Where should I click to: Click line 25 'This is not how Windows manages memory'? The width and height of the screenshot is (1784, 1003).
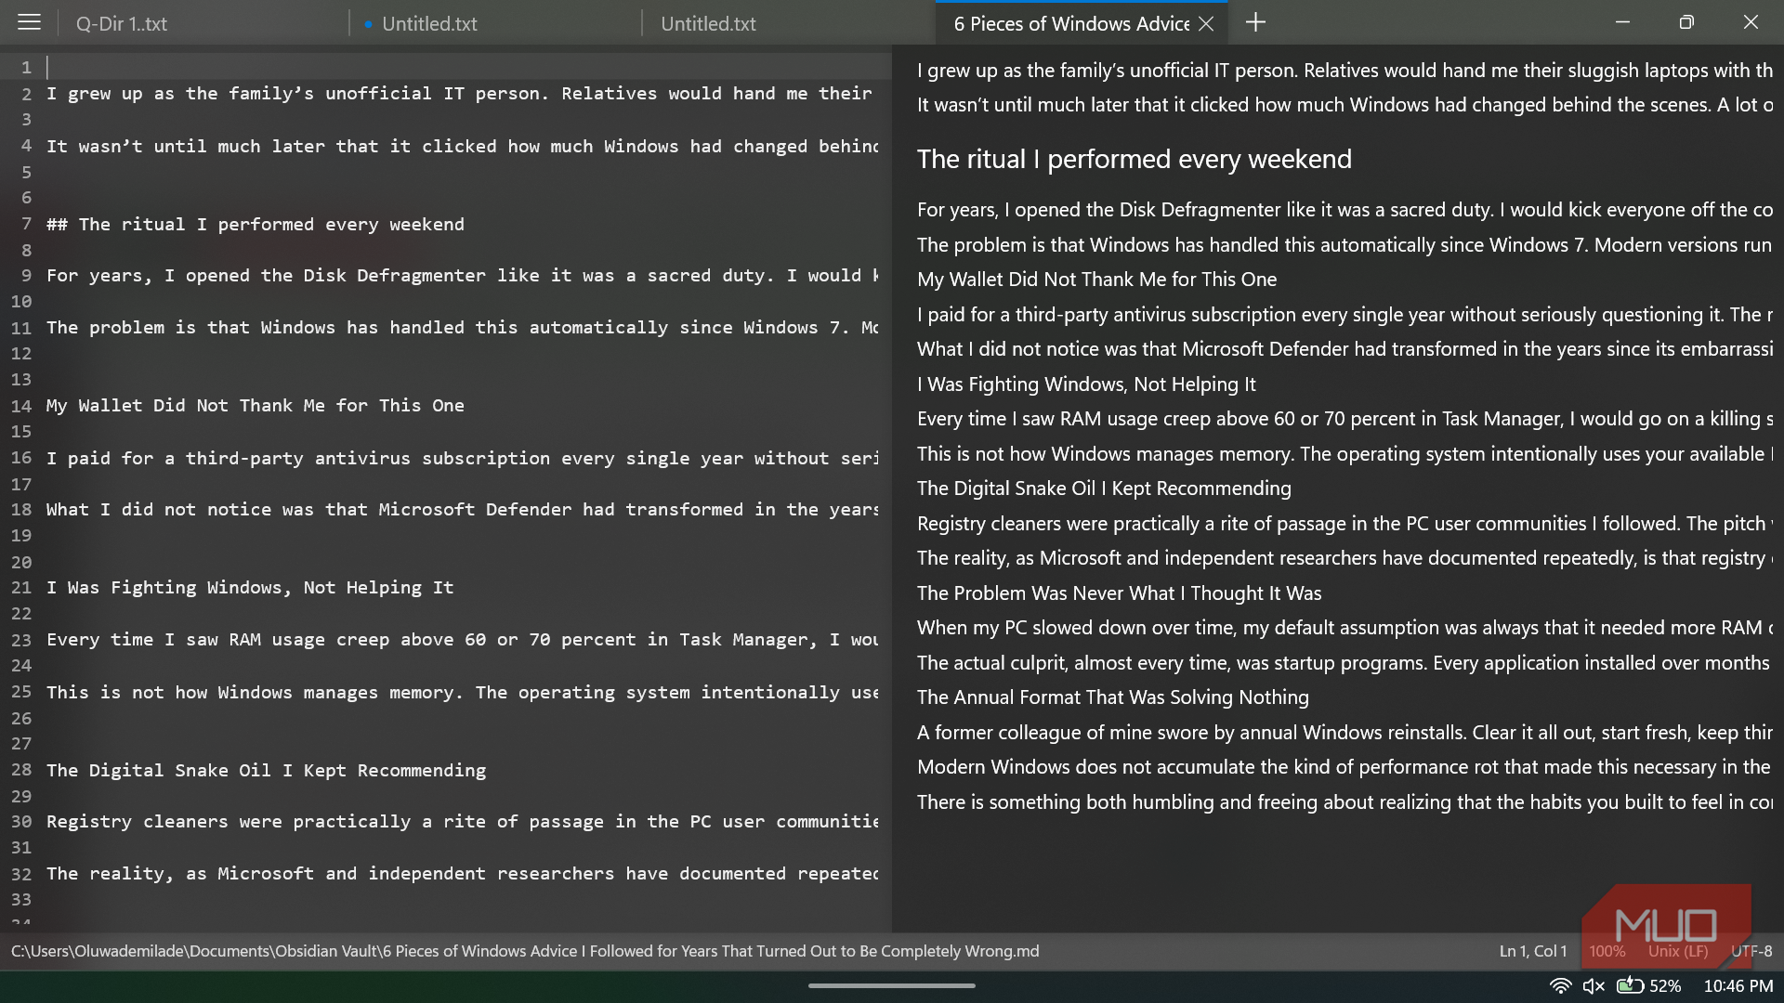click(x=463, y=692)
